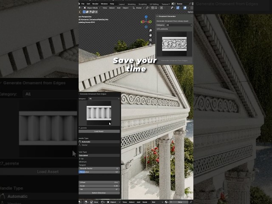Open the Edit menu
The image size is (272, 204).
click(88, 4)
